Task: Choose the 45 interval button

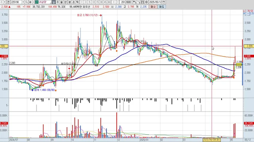Action: 105,2
